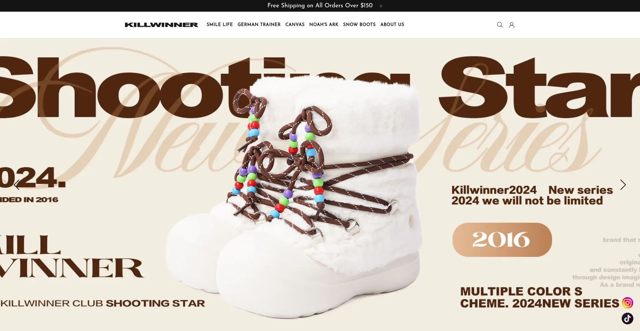Screen dimensions: 640x331
Task: Open the TikTok social icon
Action: coord(627,318)
